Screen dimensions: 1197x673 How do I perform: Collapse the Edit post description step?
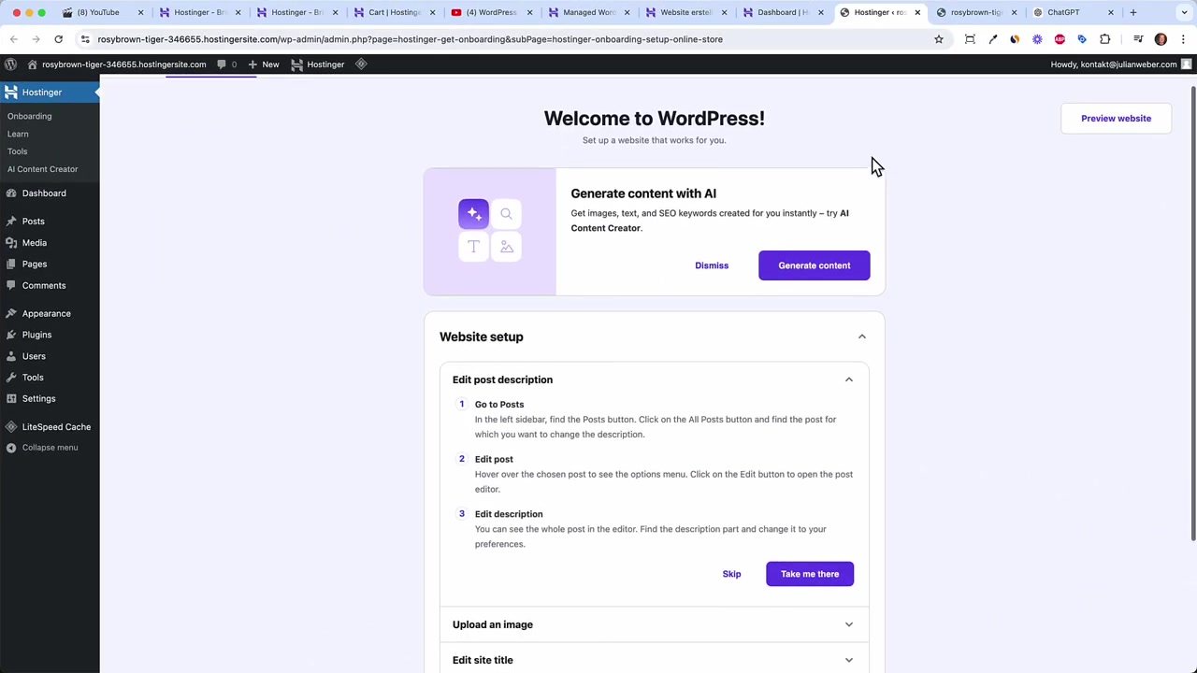[849, 379]
